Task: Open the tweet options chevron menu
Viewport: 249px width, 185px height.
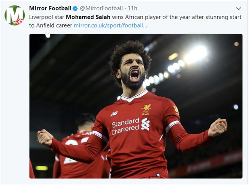Action: point(238,8)
